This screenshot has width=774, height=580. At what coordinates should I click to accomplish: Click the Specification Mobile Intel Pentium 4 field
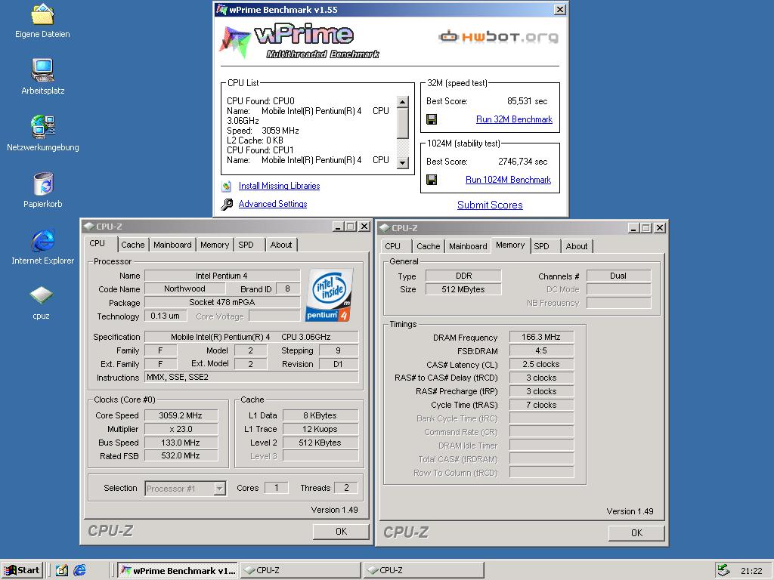pyautogui.click(x=251, y=337)
